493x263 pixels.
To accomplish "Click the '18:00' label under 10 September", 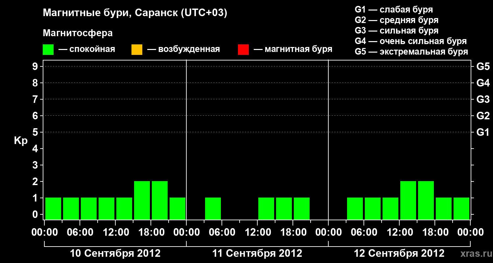I will pos(151,232).
